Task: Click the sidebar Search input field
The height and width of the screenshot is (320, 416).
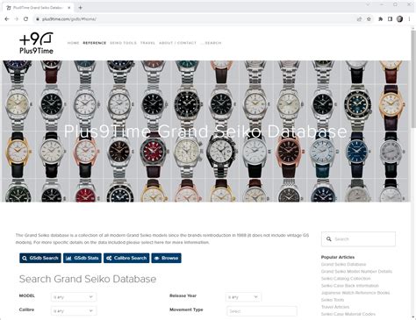Action: click(x=358, y=239)
